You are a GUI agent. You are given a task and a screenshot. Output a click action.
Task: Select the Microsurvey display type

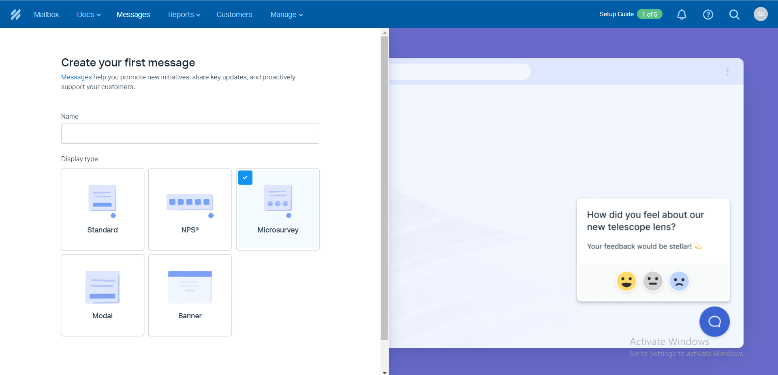point(278,209)
